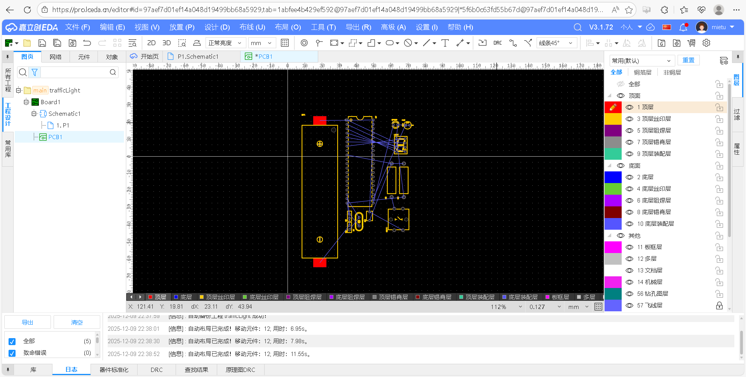Filter layers by 铜箔层
The width and height of the screenshot is (746, 377).
(643, 72)
